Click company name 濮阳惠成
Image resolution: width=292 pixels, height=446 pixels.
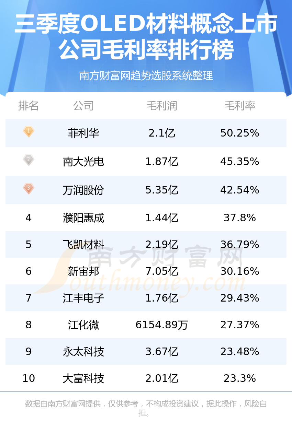pos(83,218)
